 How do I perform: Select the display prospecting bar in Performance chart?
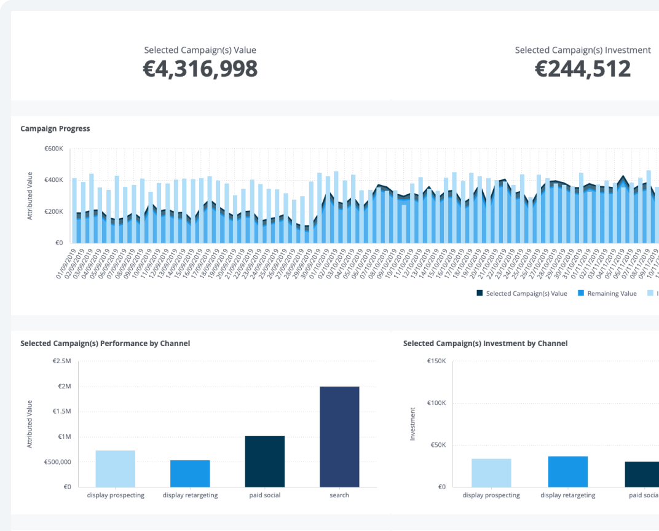(x=116, y=468)
